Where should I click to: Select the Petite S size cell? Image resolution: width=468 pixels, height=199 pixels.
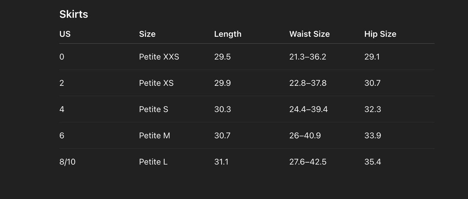tap(154, 109)
